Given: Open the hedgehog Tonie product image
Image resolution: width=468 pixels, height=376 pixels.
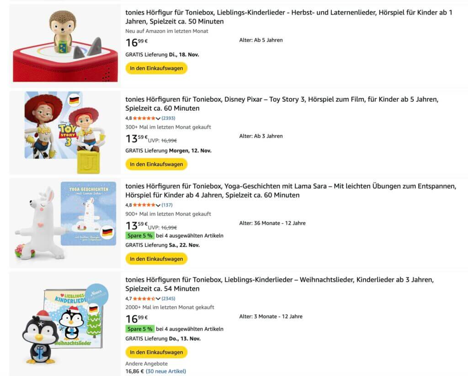Looking at the screenshot, I should point(65,46).
